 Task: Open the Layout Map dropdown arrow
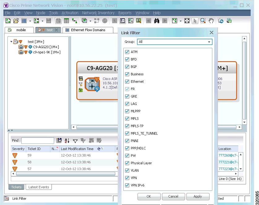click(180, 21)
